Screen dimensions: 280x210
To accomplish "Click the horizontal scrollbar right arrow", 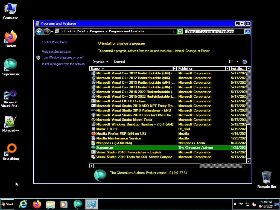I will coord(244,166).
